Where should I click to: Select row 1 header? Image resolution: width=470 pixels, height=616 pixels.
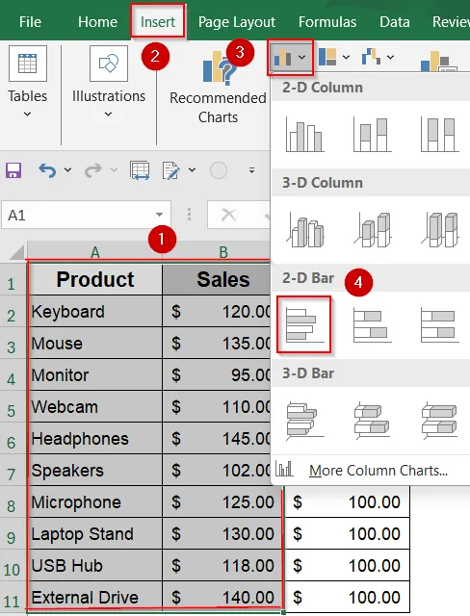tap(12, 280)
